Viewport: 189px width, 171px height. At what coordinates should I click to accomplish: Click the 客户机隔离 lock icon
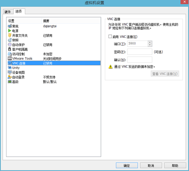[x=10, y=49]
